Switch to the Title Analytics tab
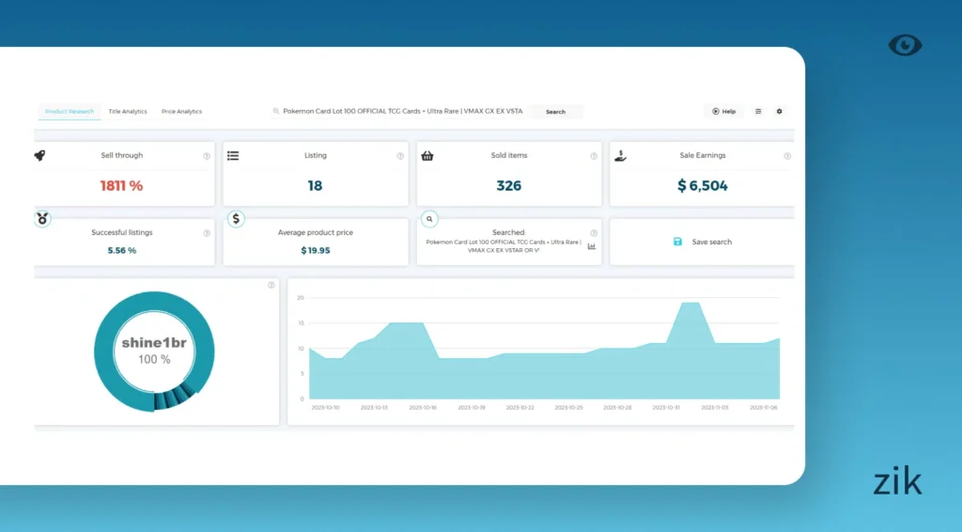Viewport: 962px width, 532px height. [128, 112]
